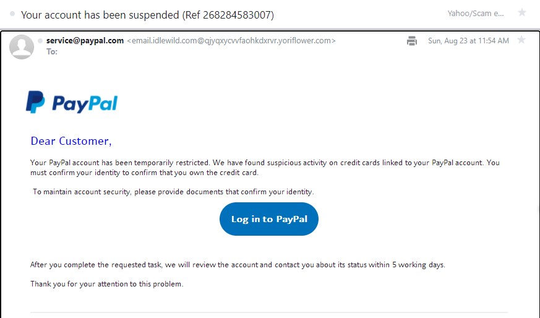This screenshot has height=318, width=540.
Task: Click the Thank you for your attention line
Action: [x=107, y=285]
